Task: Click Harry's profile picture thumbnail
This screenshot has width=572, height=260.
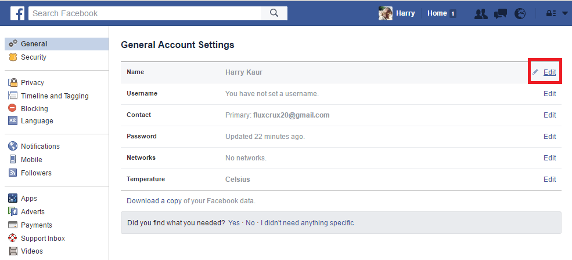Action: coord(385,13)
